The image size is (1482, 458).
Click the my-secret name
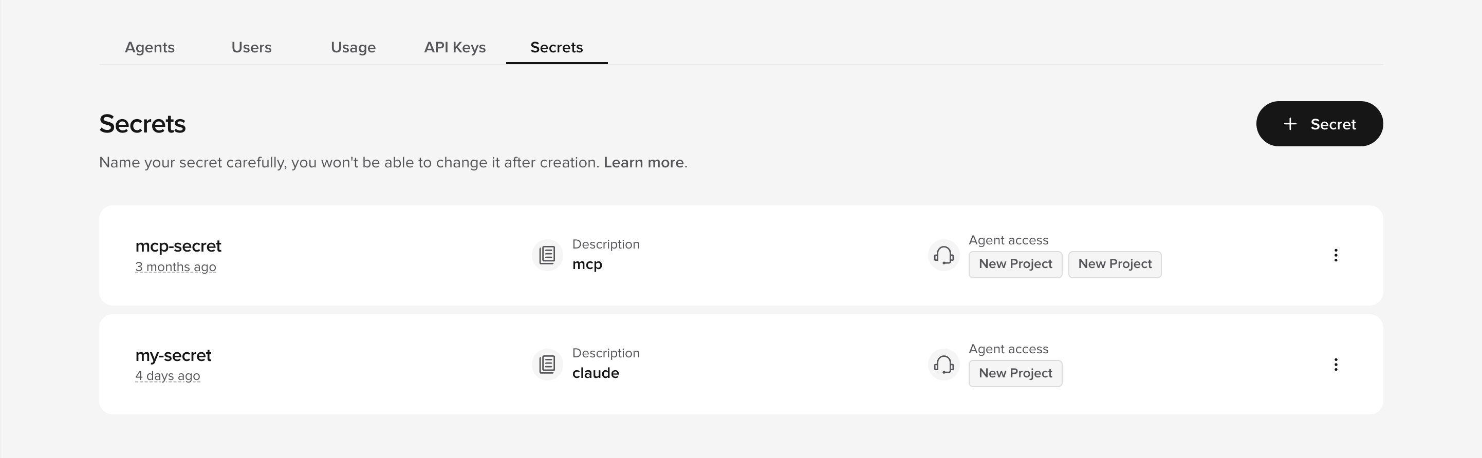coord(173,355)
